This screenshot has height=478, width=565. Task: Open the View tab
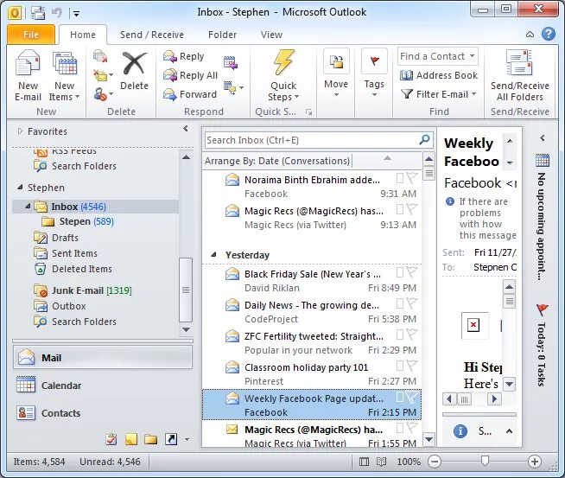(x=271, y=35)
